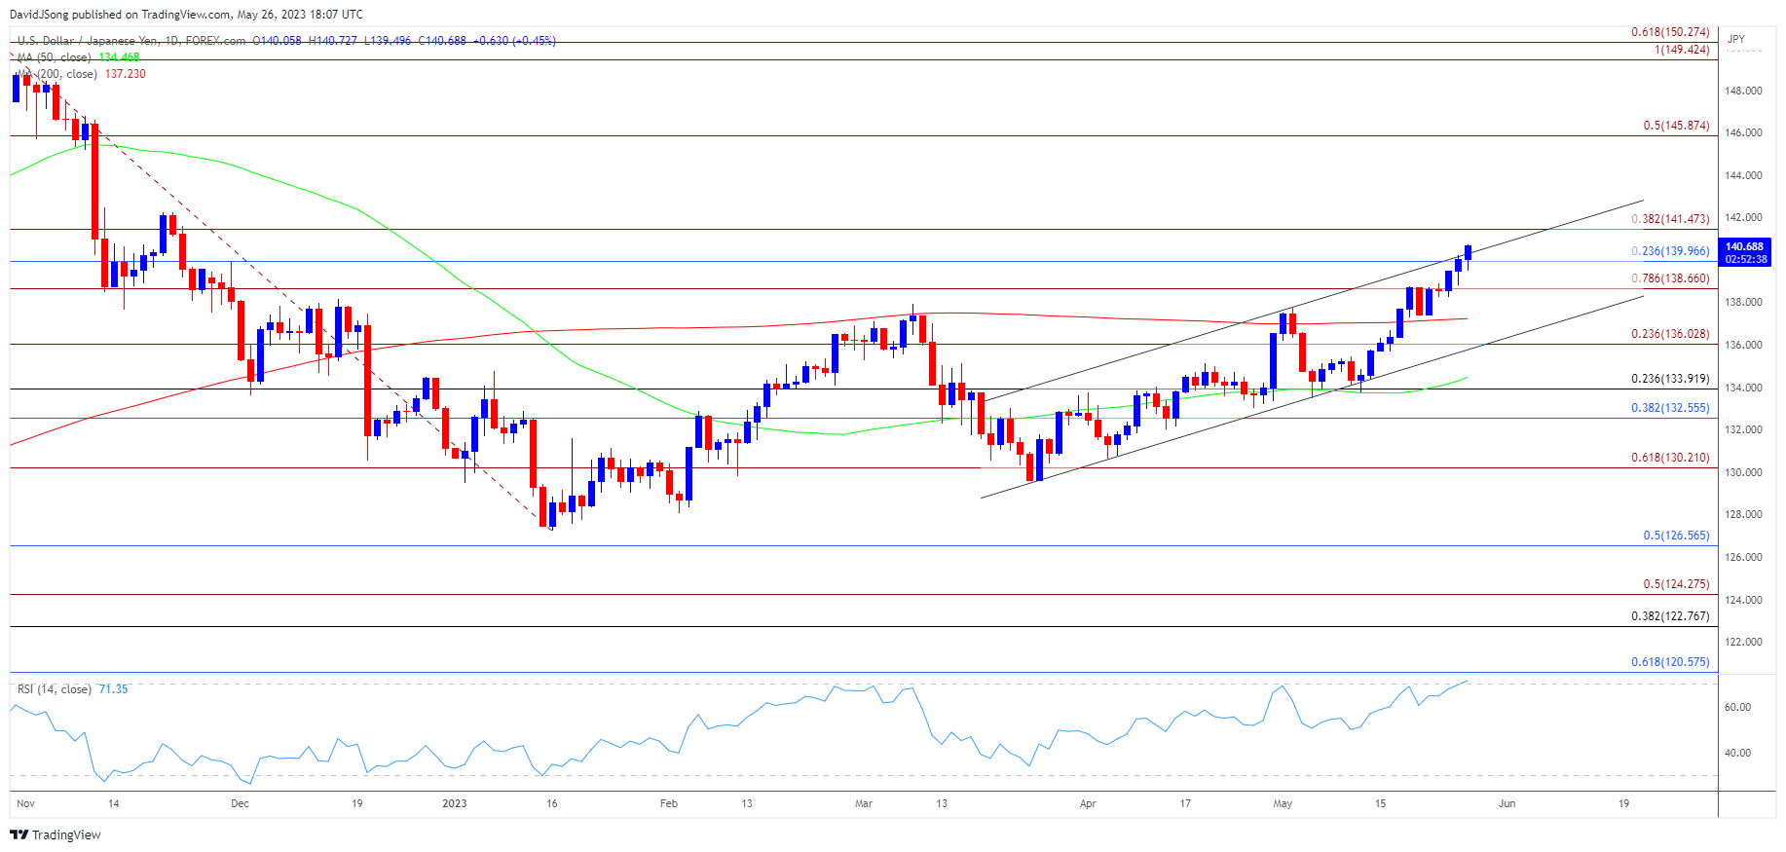Click the RSI value 71.35
1786x852 pixels.
tap(113, 689)
